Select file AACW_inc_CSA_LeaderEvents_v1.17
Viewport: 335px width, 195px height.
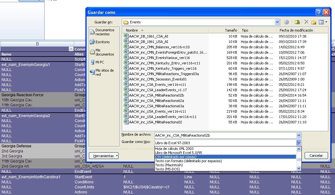(x=158, y=90)
